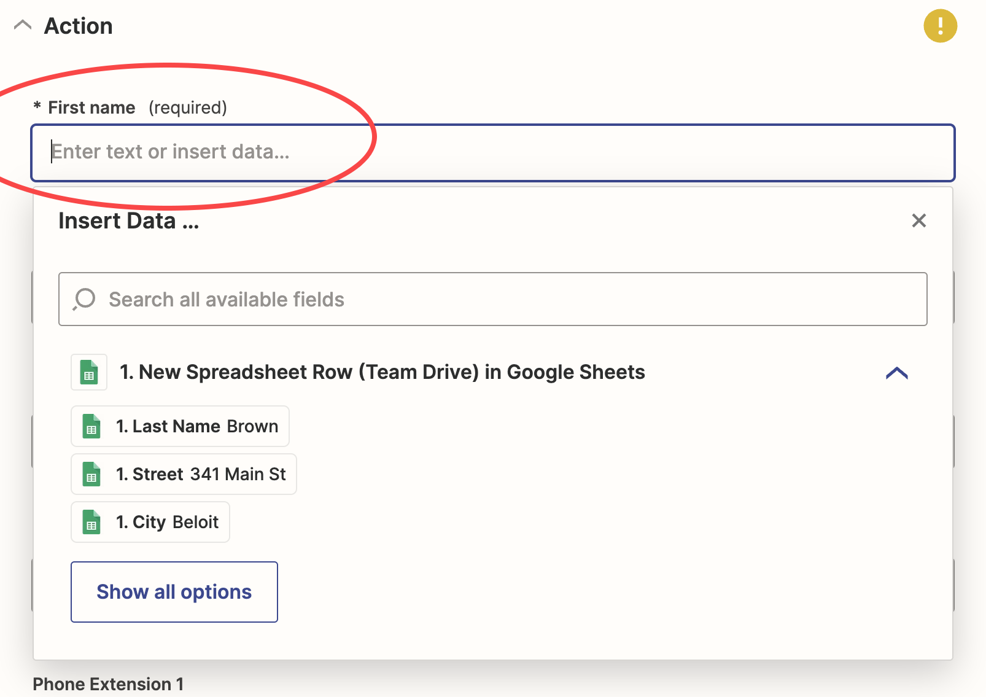Click the Google Sheets icon beside New Spreadsheet Row
The width and height of the screenshot is (986, 697).
pyautogui.click(x=89, y=372)
